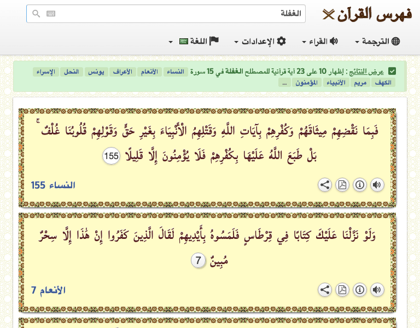Image resolution: width=420 pixels, height=328 pixels.
Task: Open the القراء reciters dropdown
Action: click(320, 42)
